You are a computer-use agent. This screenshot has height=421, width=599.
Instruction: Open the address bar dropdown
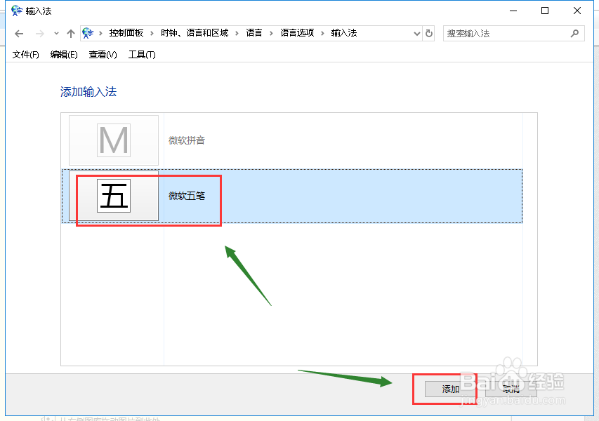pos(416,33)
